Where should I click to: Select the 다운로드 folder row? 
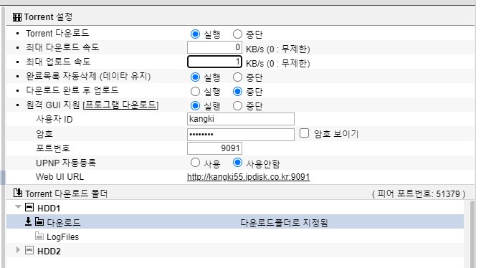235,221
